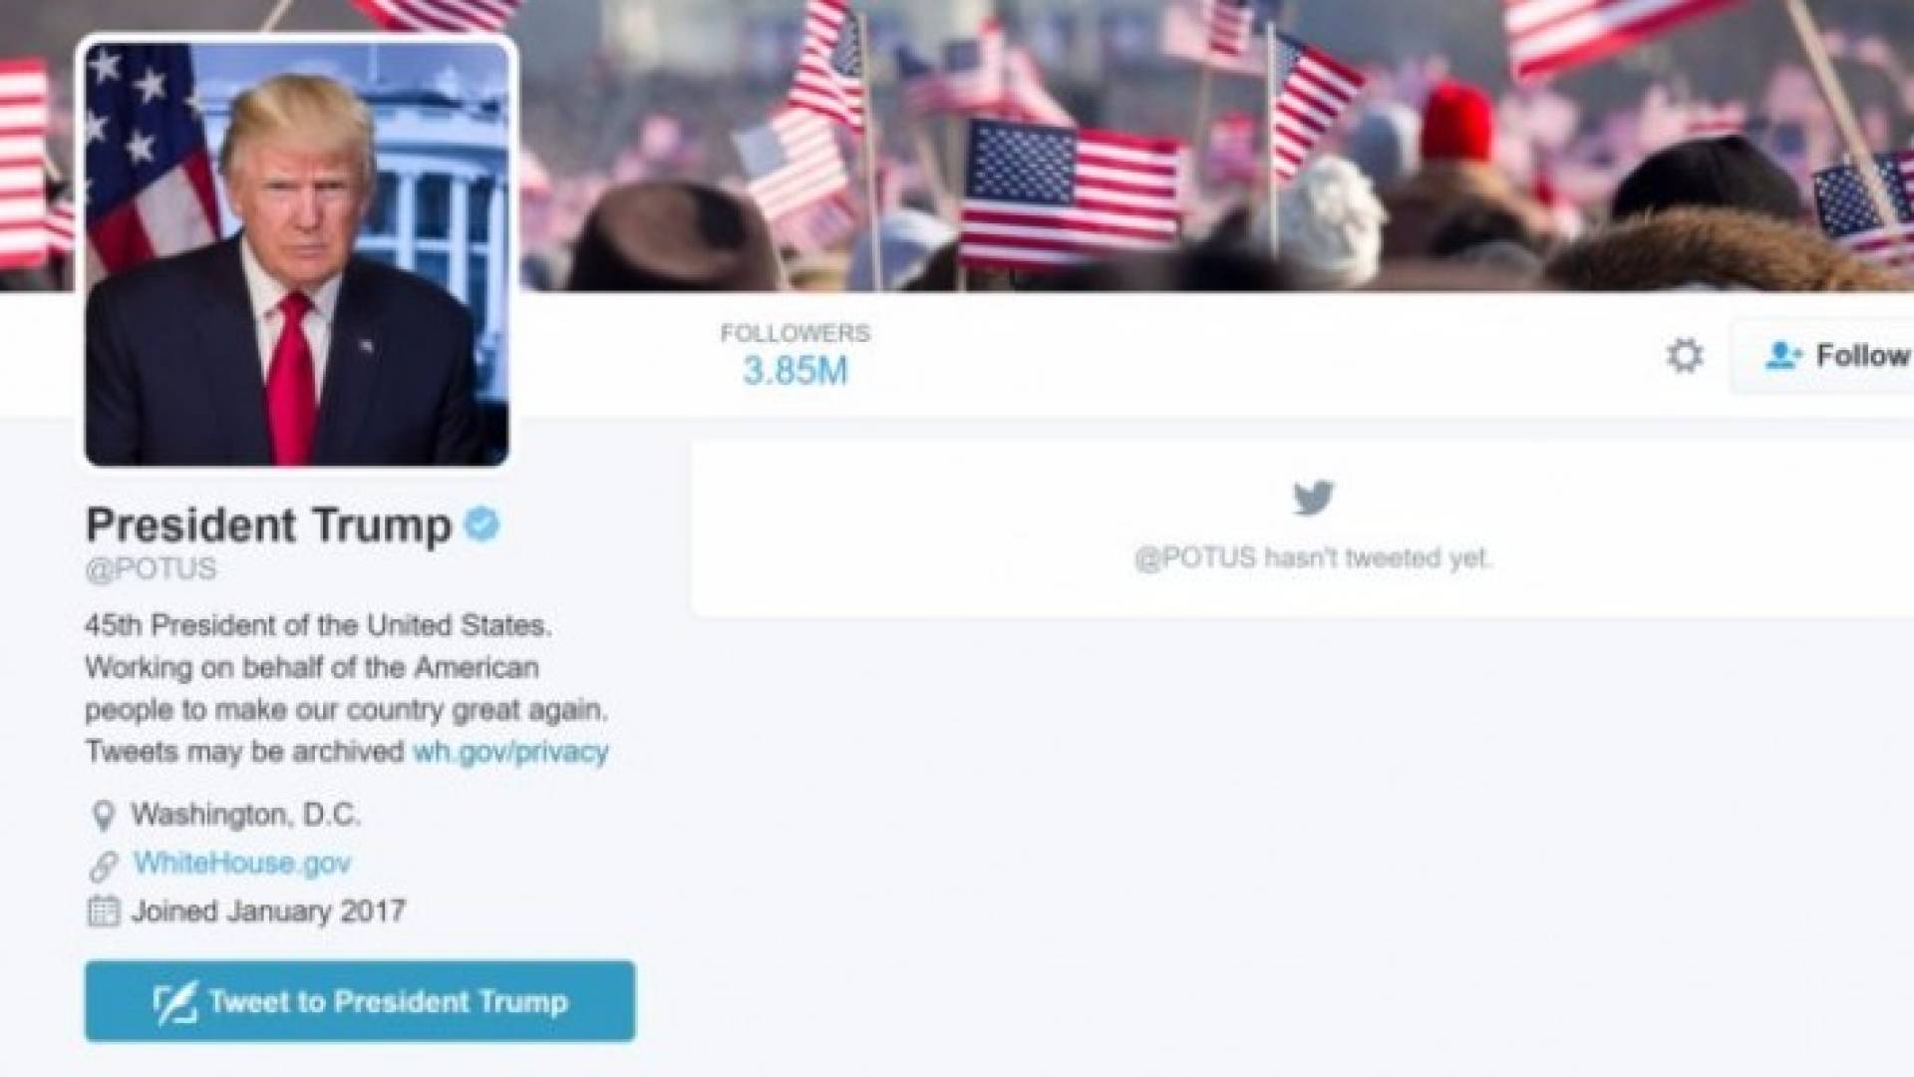This screenshot has width=1914, height=1077.
Task: Click the Washington, D.C. location text
Action: [x=246, y=815]
